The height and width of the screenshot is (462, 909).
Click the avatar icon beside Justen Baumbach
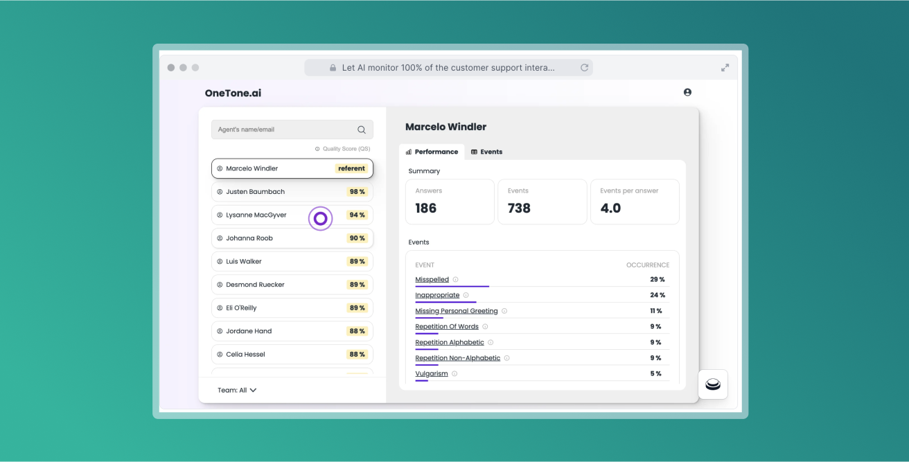coord(220,191)
